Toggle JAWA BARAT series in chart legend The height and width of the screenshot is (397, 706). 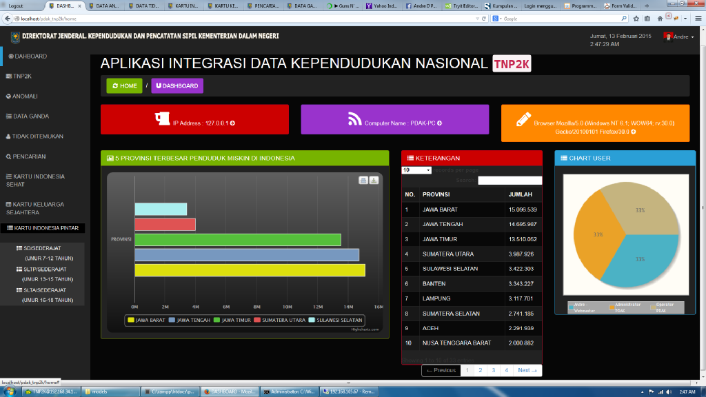(x=148, y=320)
